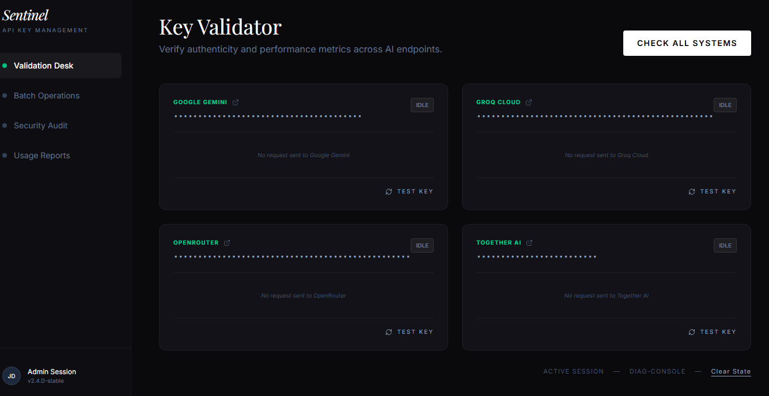Click 'No request sent to Google Gemini'

click(x=304, y=155)
